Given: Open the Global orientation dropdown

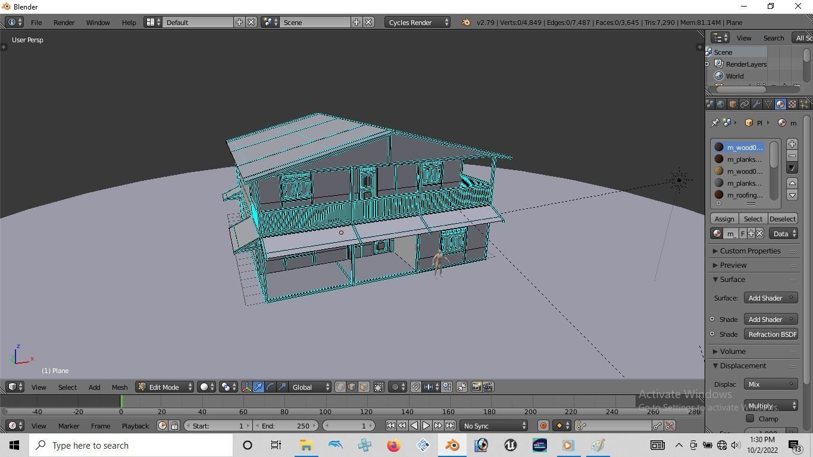Looking at the screenshot, I should 310,387.
